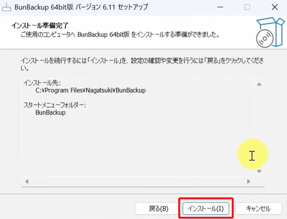The width and height of the screenshot is (287, 219).
Task: Click the box and disc setup icon
Action: (x=266, y=32)
